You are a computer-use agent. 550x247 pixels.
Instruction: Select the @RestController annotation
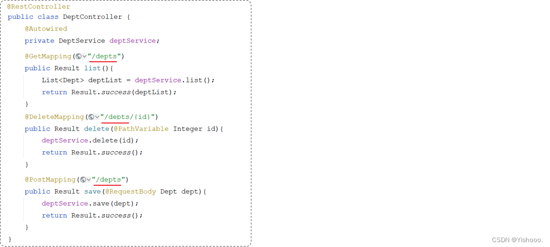[38, 7]
